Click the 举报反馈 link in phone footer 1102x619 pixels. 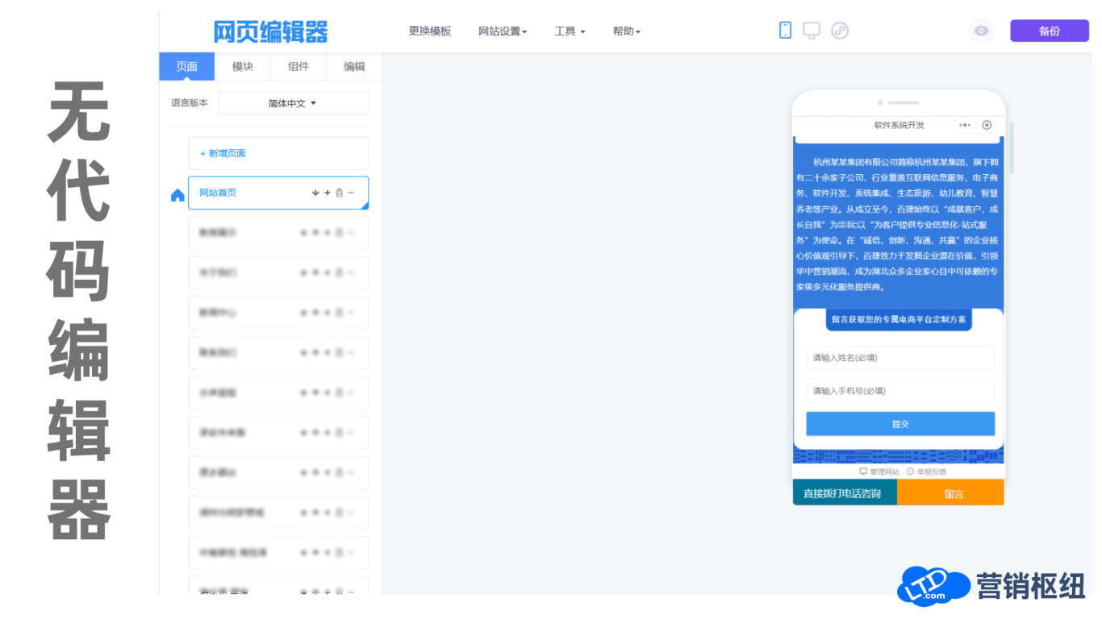tap(926, 472)
